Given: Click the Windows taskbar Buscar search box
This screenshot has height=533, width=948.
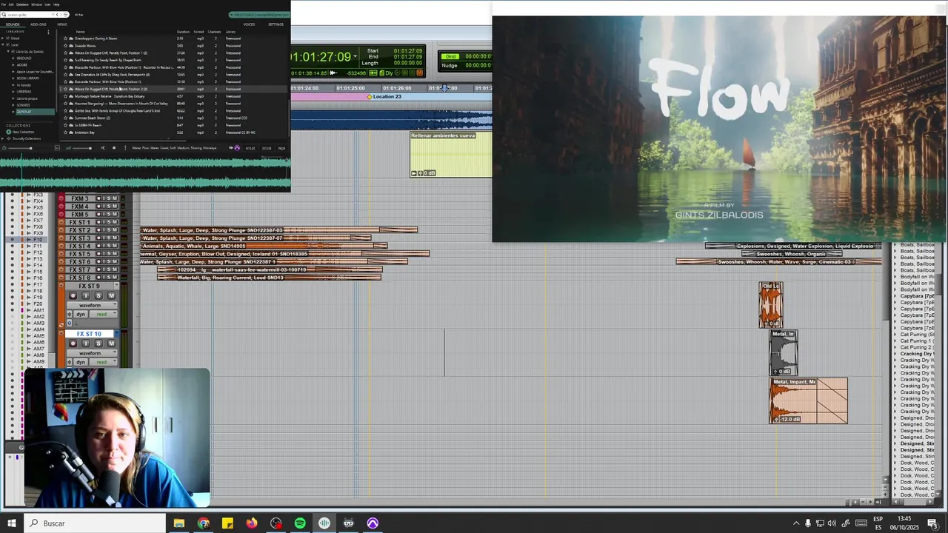Looking at the screenshot, I should coord(95,523).
